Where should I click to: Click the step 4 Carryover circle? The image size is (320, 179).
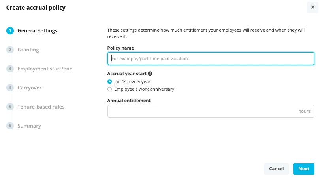tap(10, 88)
